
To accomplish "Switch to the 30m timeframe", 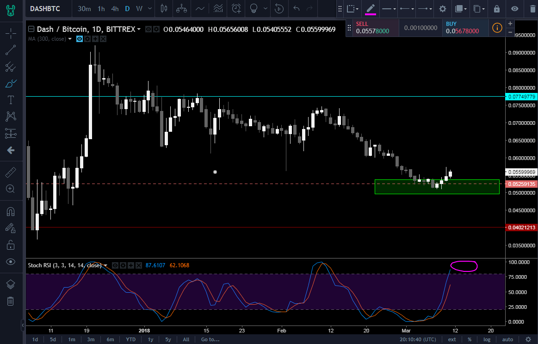I will click(x=84, y=9).
